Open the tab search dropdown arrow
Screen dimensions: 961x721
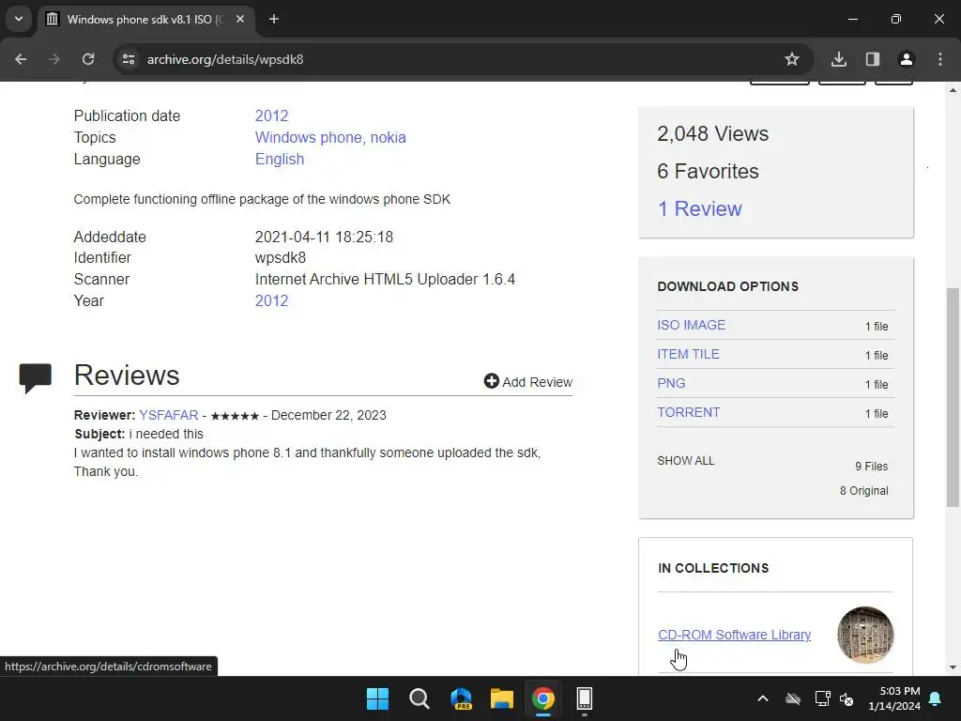[19, 19]
